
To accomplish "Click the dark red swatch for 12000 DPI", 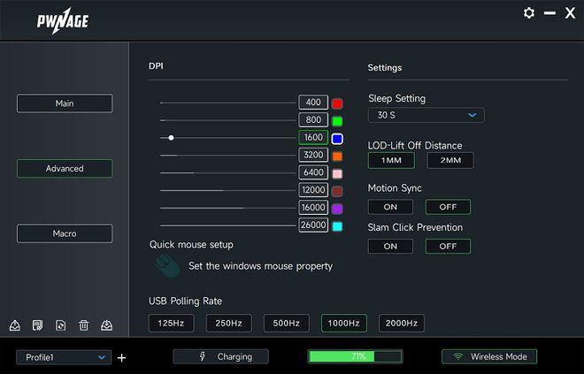I will pyautogui.click(x=337, y=191).
